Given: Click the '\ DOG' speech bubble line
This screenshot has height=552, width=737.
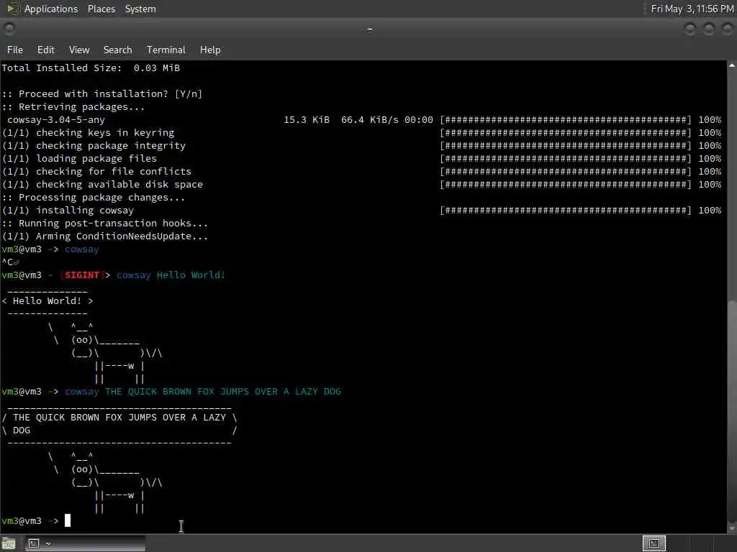Looking at the screenshot, I should pyautogui.click(x=16, y=431).
